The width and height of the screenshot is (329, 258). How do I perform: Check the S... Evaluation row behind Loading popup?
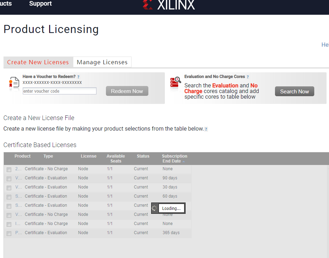pyautogui.click(x=9, y=206)
